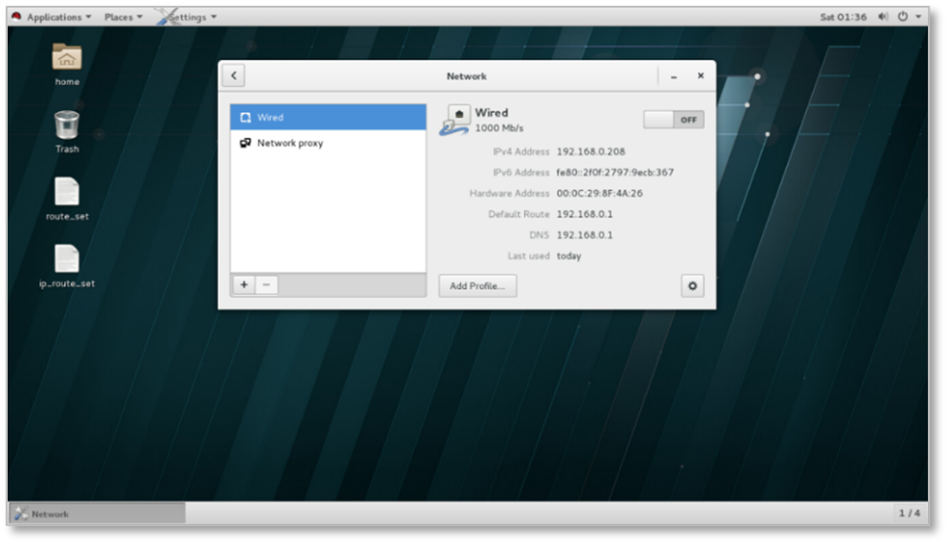This screenshot has width=948, height=544.
Task: Add a new connection with plus button
Action: 244,284
